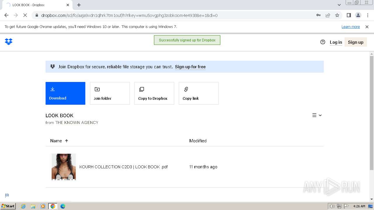Open File Explorer from the taskbar

(33, 206)
